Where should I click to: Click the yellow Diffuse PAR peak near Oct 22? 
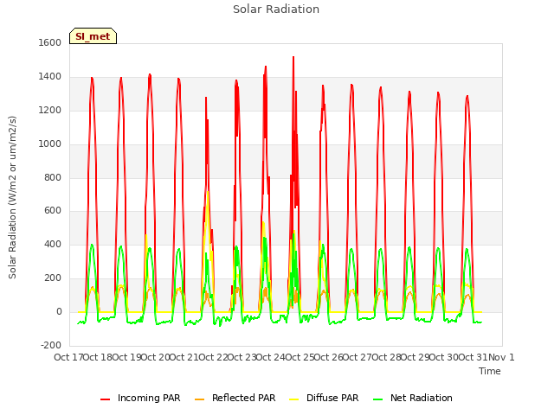pyautogui.click(x=208, y=192)
